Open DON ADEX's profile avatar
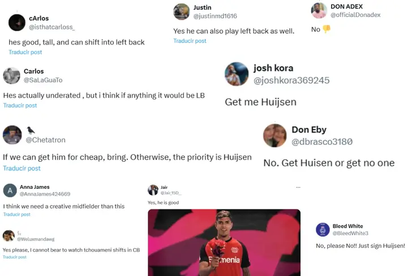The image size is (412, 276). click(319, 11)
